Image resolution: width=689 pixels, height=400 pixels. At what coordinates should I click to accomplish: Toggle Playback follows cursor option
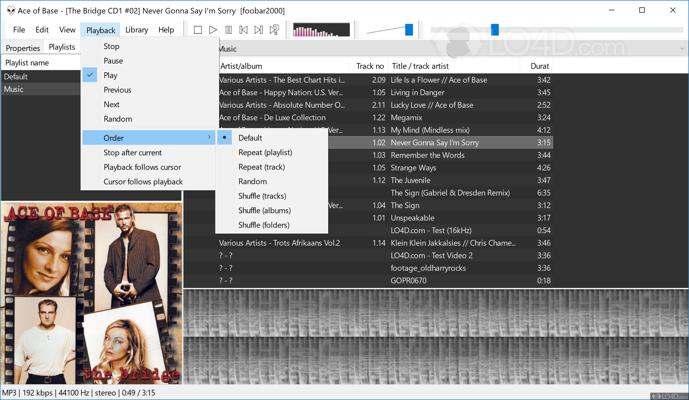149,167
